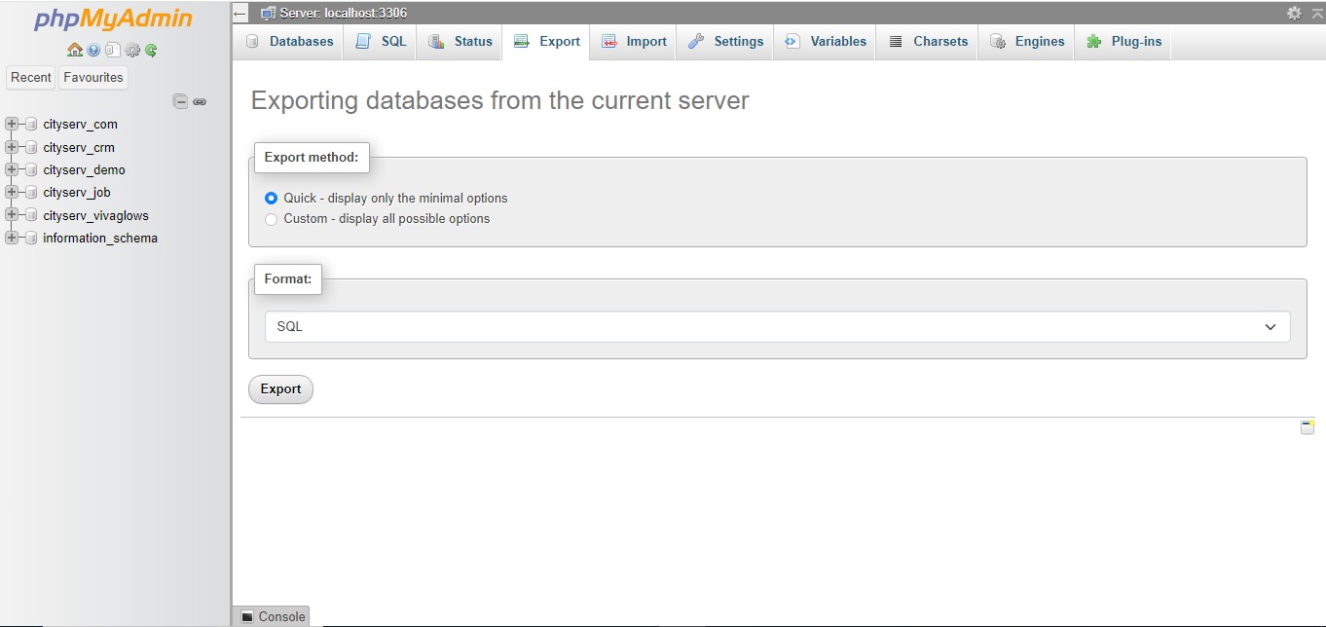This screenshot has height=627, width=1326.
Task: Click the yellow note icon below Export
Action: pyautogui.click(x=1308, y=427)
